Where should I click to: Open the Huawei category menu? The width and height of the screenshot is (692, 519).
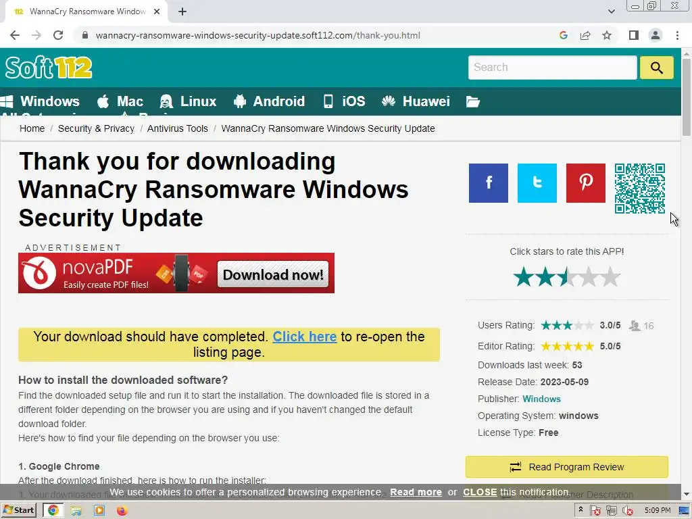click(416, 101)
